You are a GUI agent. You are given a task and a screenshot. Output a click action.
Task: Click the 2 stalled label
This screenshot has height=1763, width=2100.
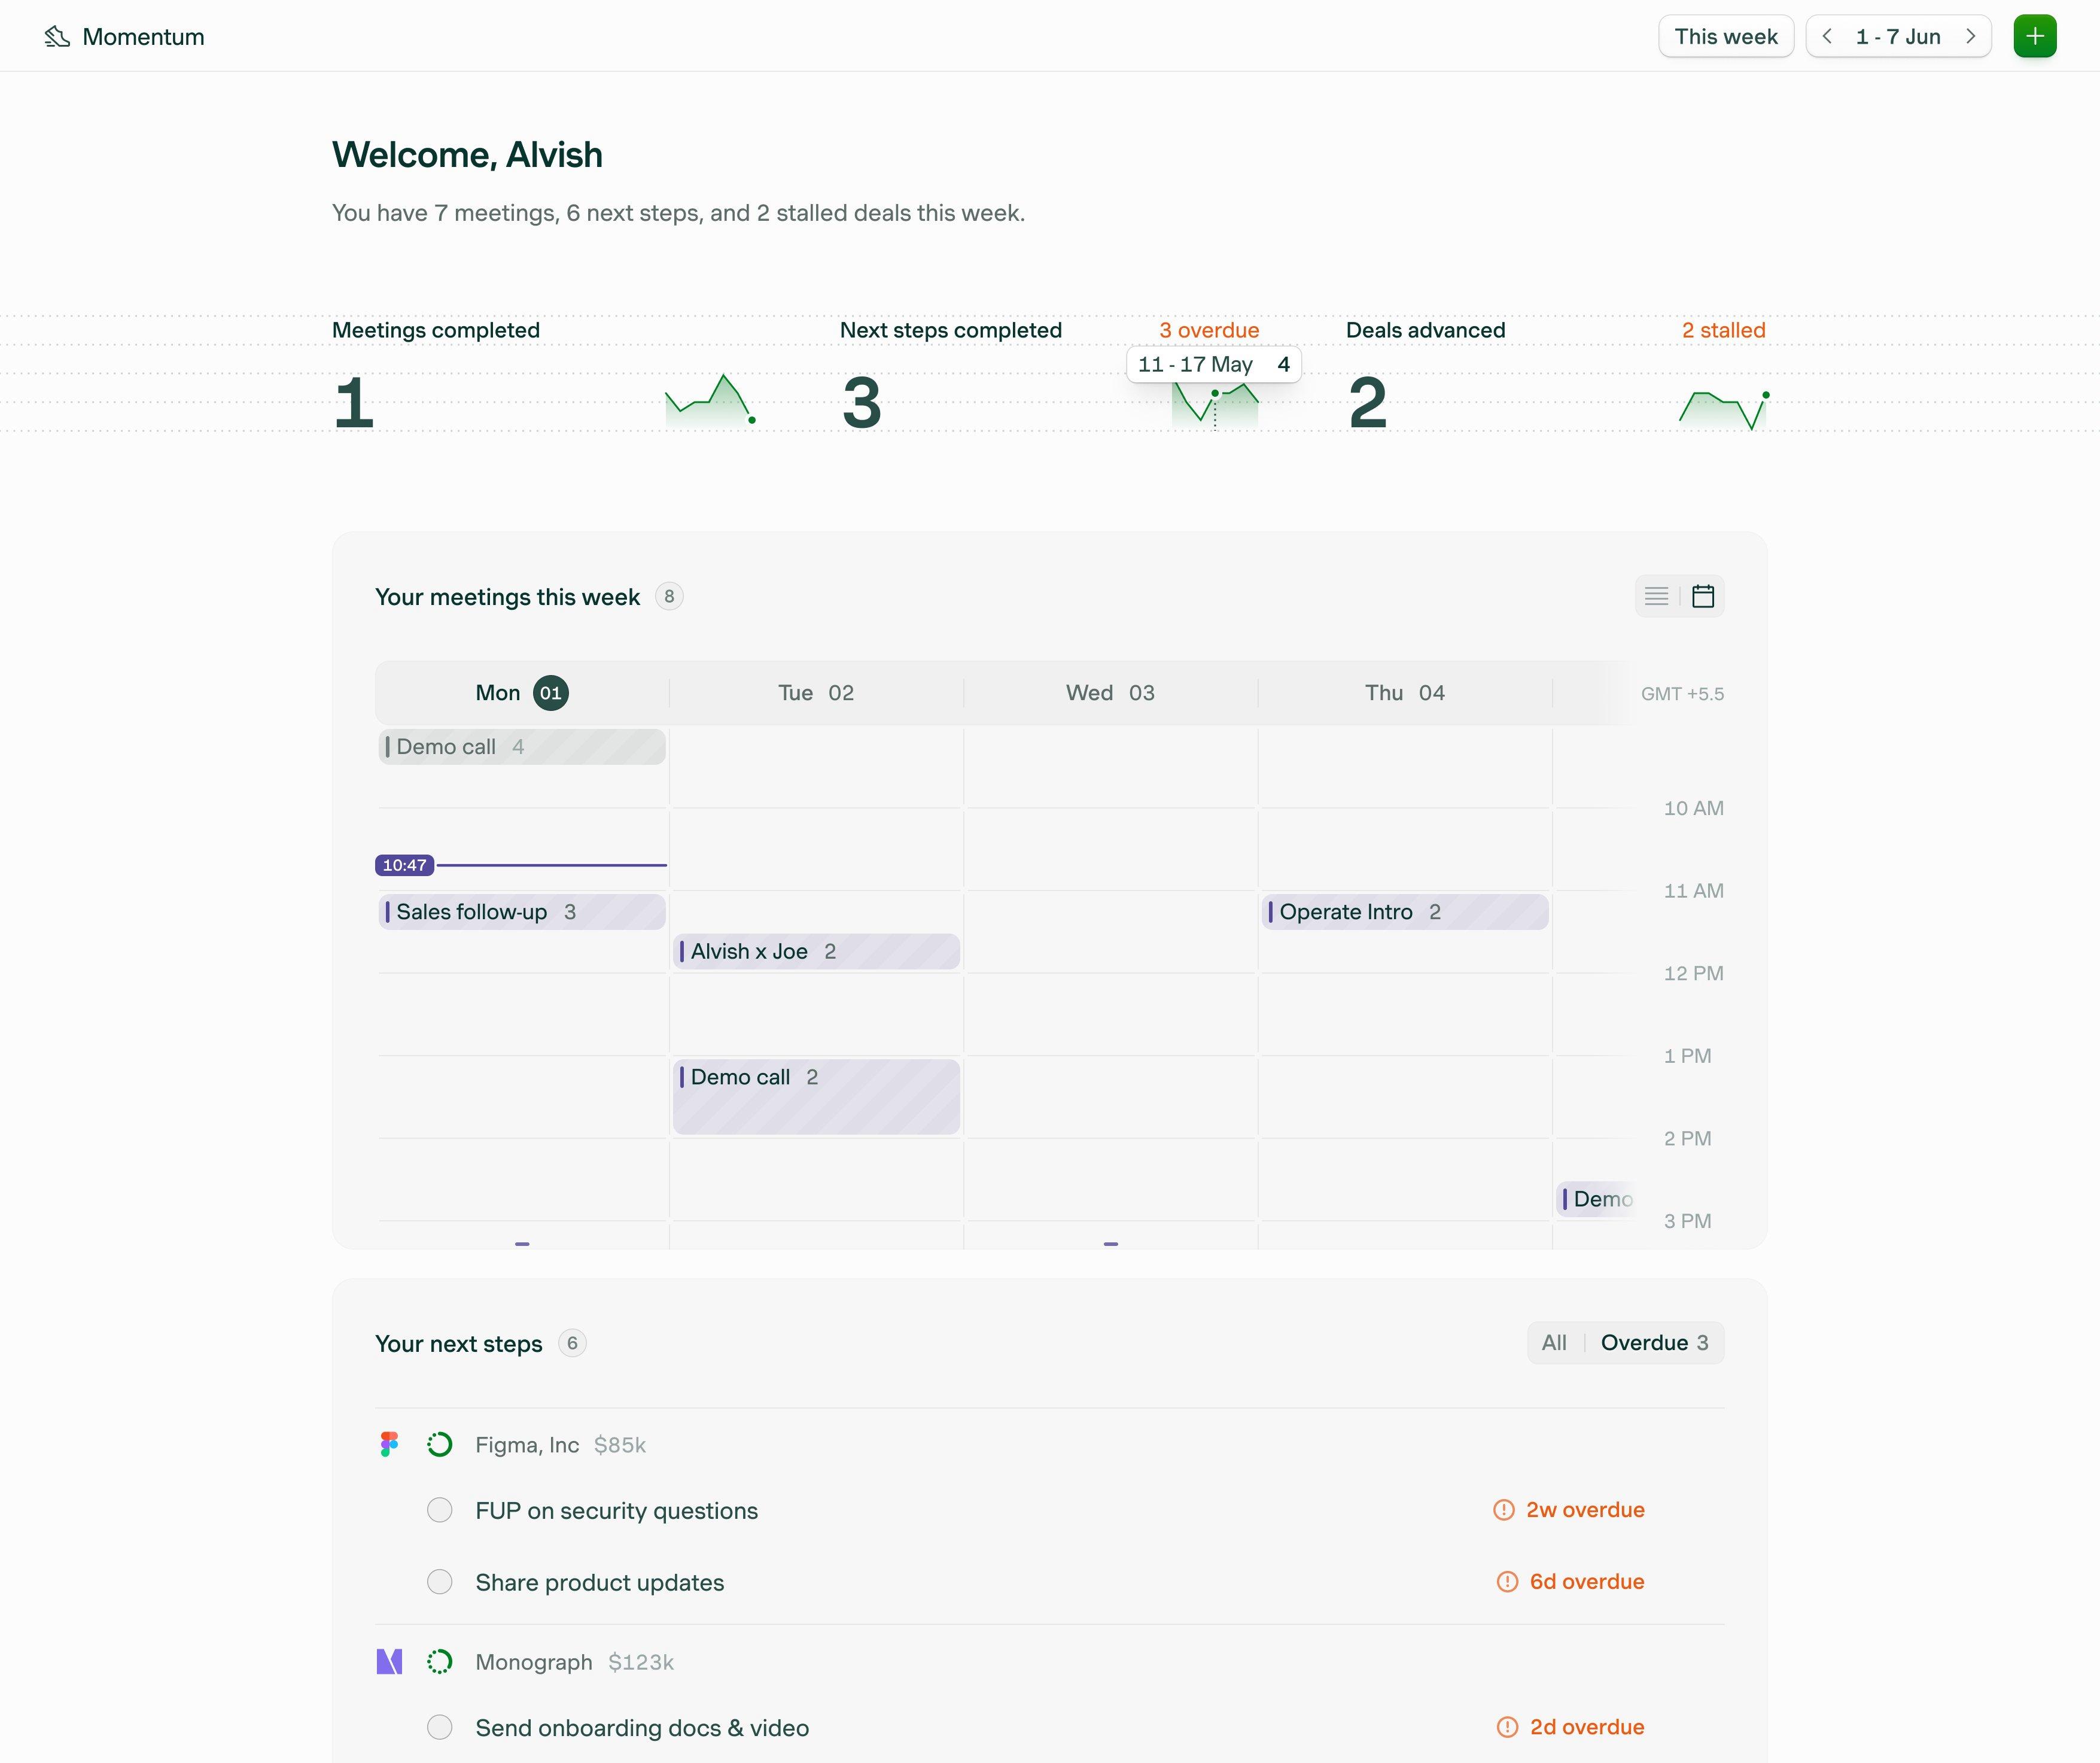(1723, 330)
